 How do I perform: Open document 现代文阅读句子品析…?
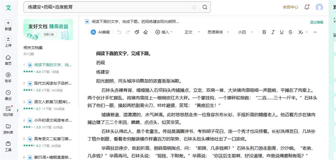pyautogui.click(x=53, y=83)
